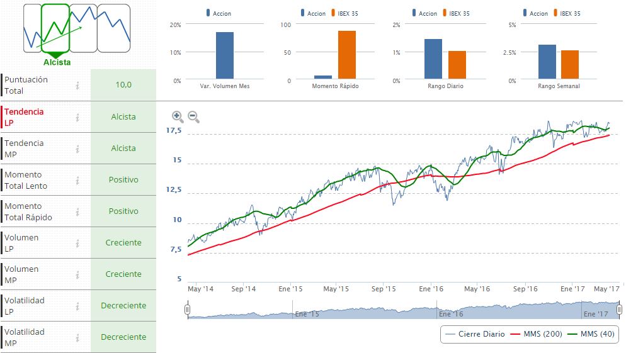This screenshot has height=353, width=626.
Task: Zoom out of the price chart
Action: (193, 116)
